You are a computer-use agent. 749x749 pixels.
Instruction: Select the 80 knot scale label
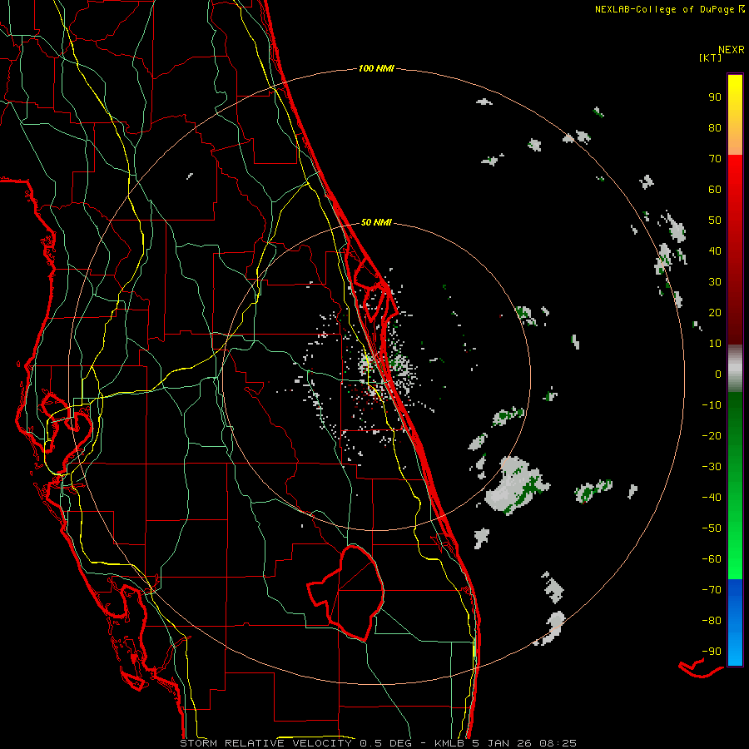[x=715, y=127]
